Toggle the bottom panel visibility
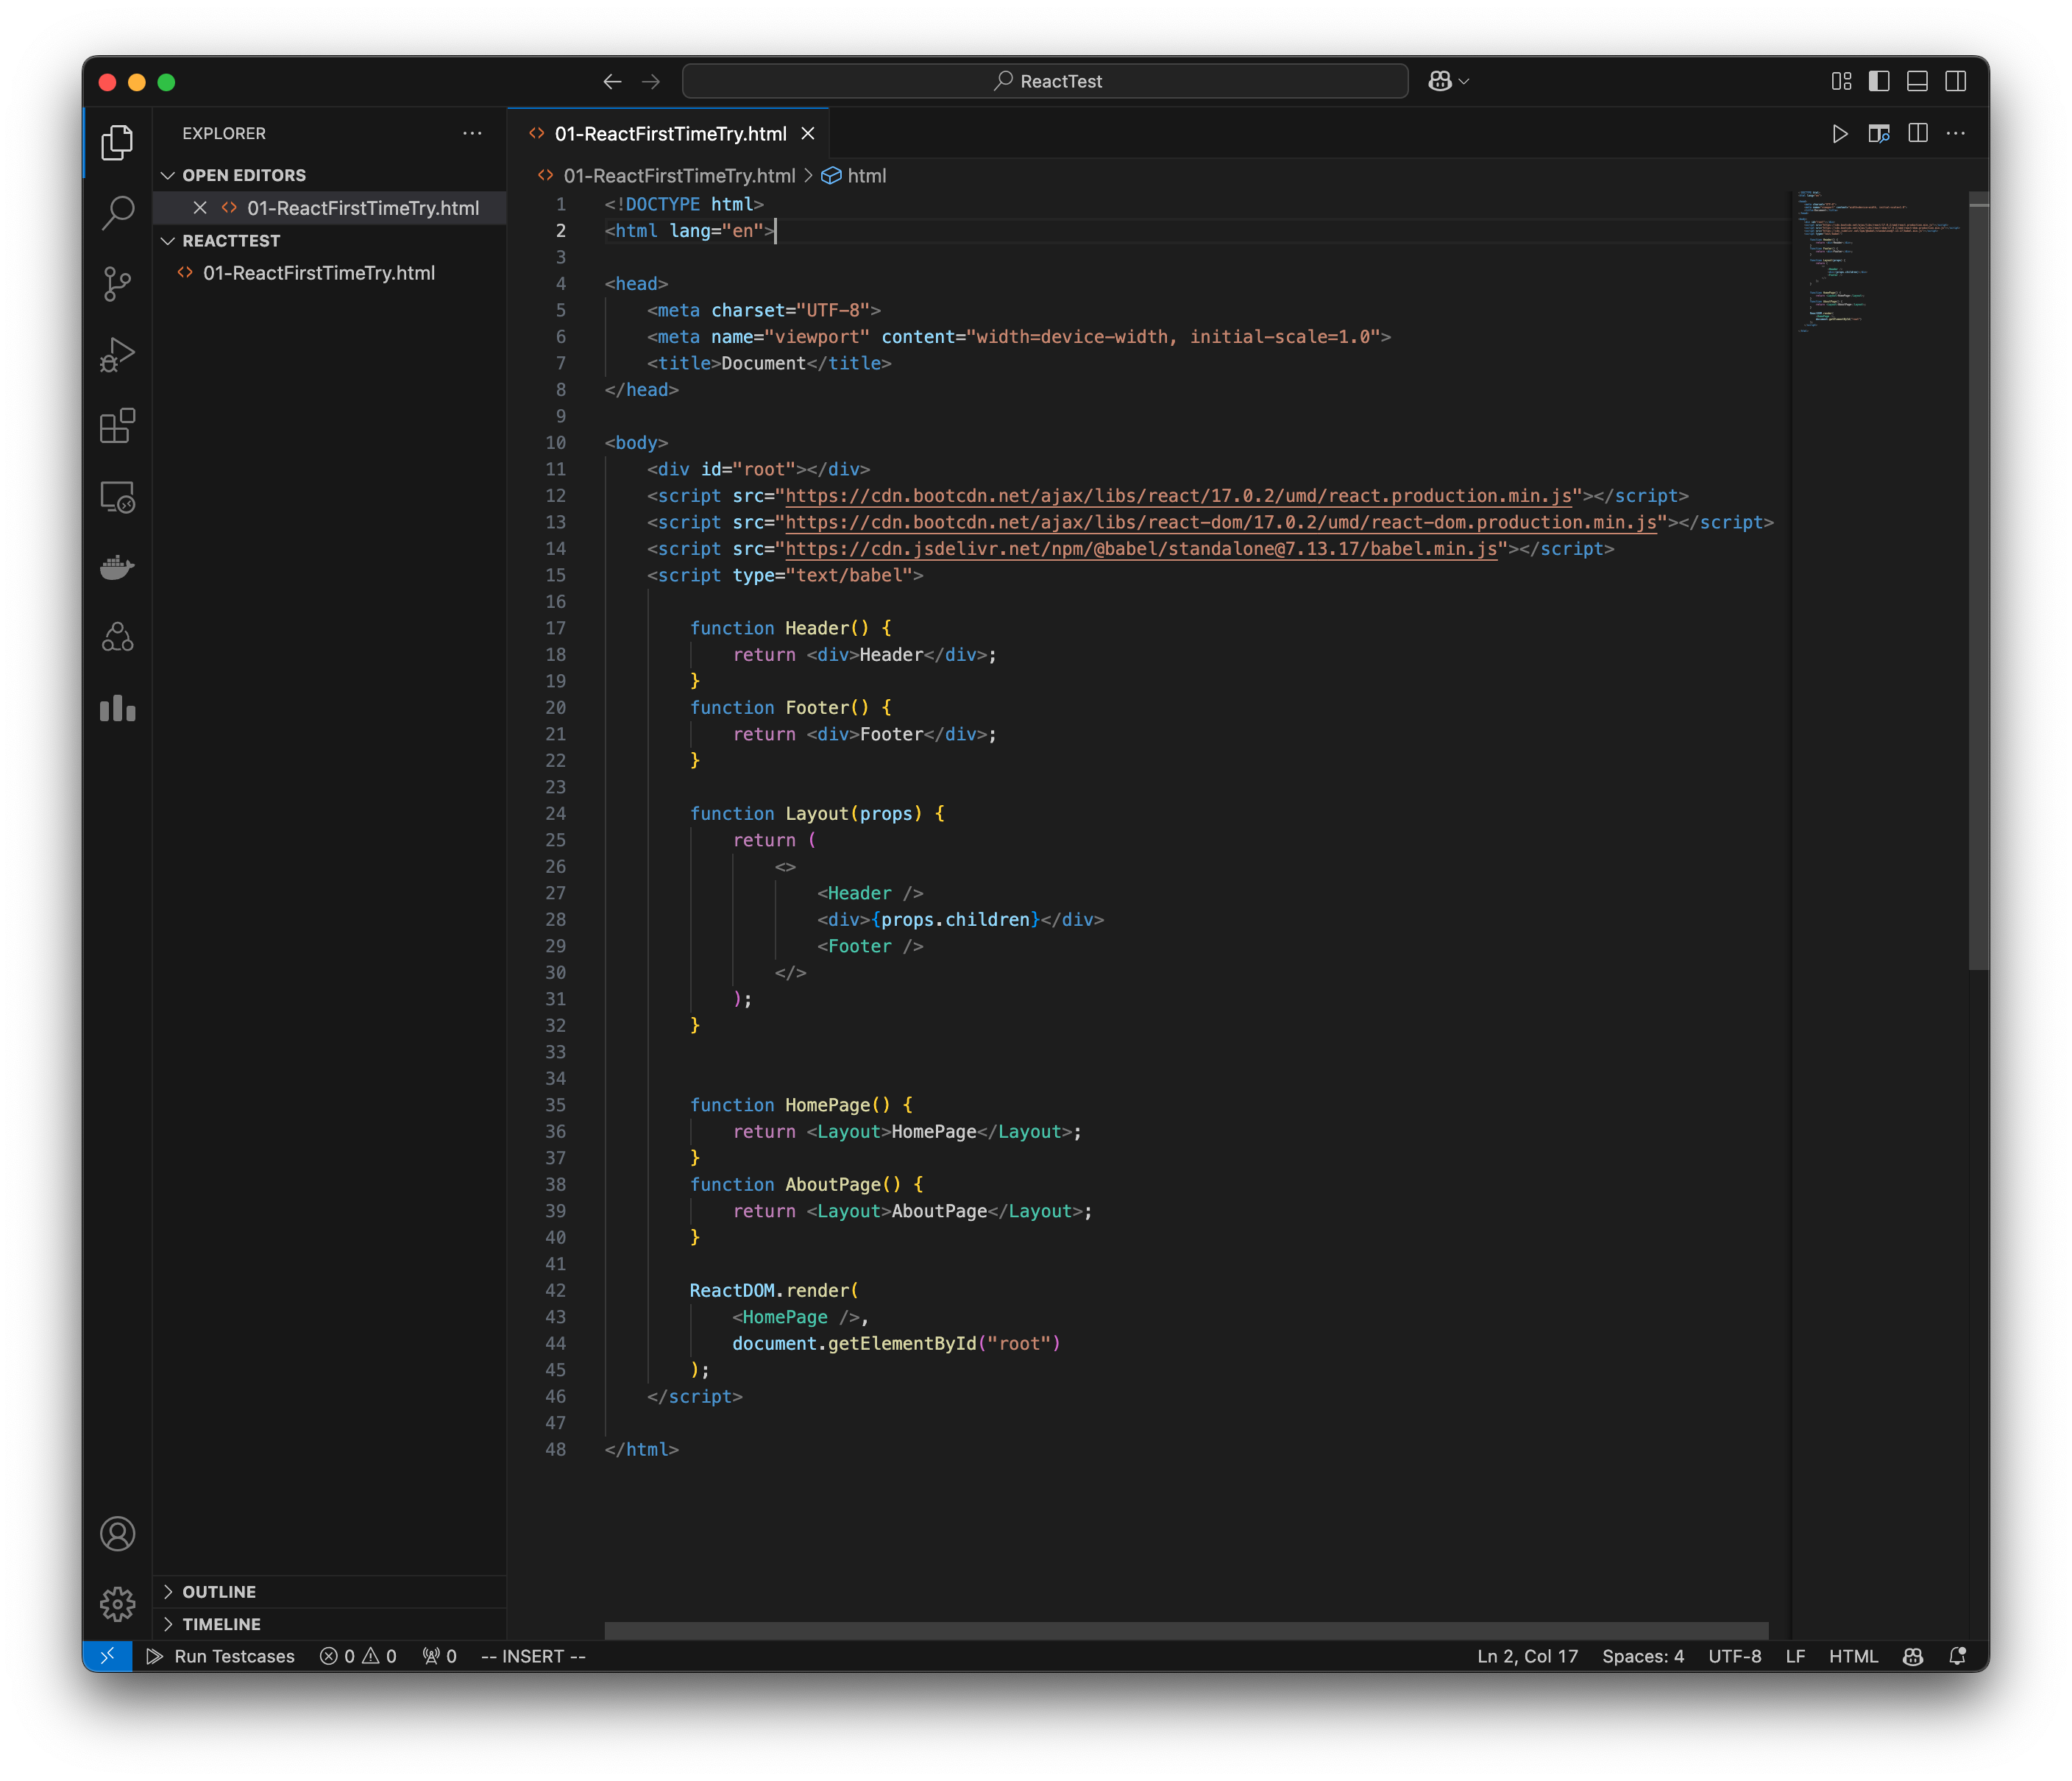 [x=1918, y=82]
